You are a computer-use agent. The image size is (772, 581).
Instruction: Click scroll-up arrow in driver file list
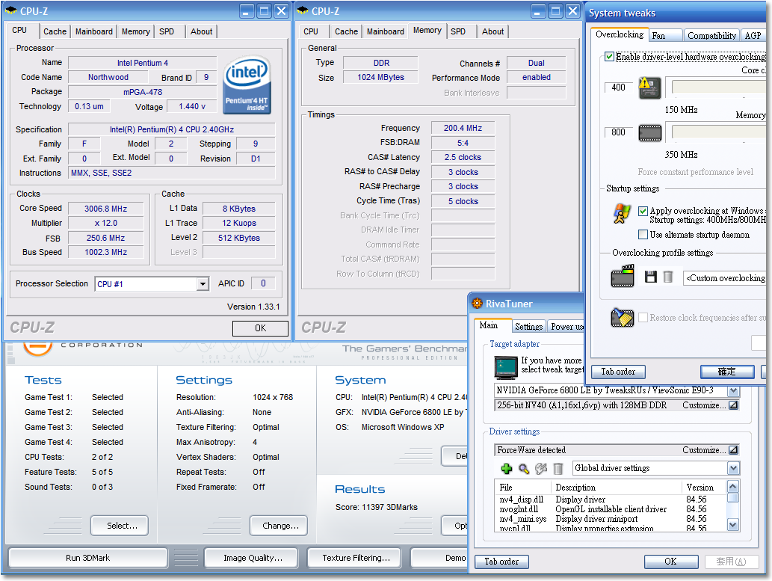tap(732, 487)
